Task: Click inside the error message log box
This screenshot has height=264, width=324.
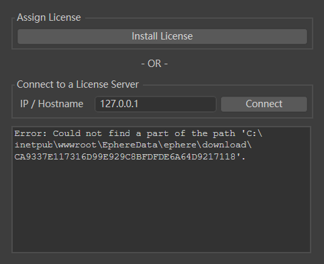Action: (x=161, y=190)
